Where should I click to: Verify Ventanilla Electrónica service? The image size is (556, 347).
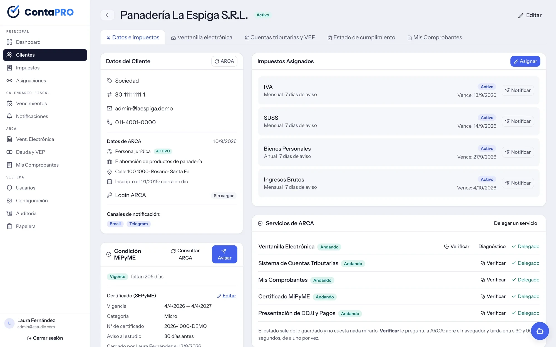click(456, 247)
